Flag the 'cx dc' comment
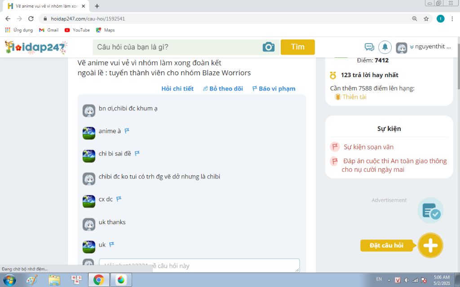This screenshot has width=460, height=287. click(x=119, y=199)
